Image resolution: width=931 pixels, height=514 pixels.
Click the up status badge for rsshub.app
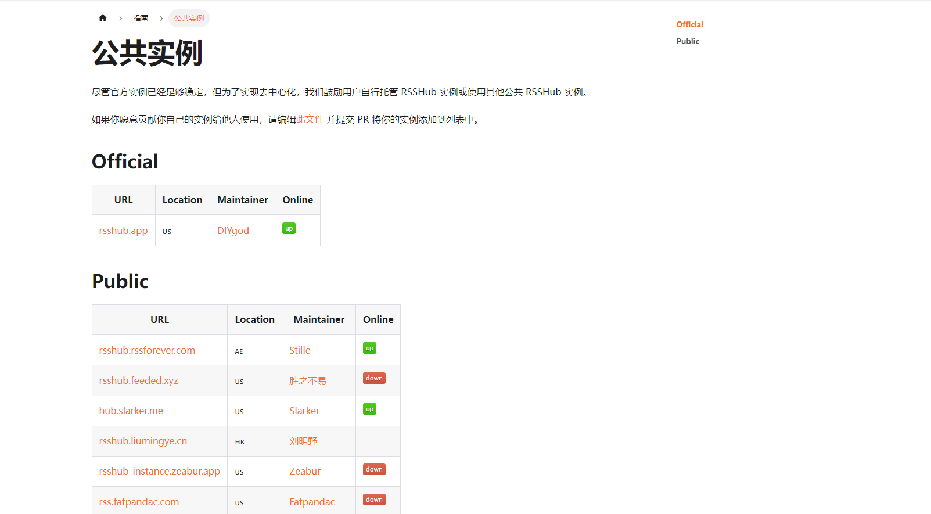click(289, 228)
